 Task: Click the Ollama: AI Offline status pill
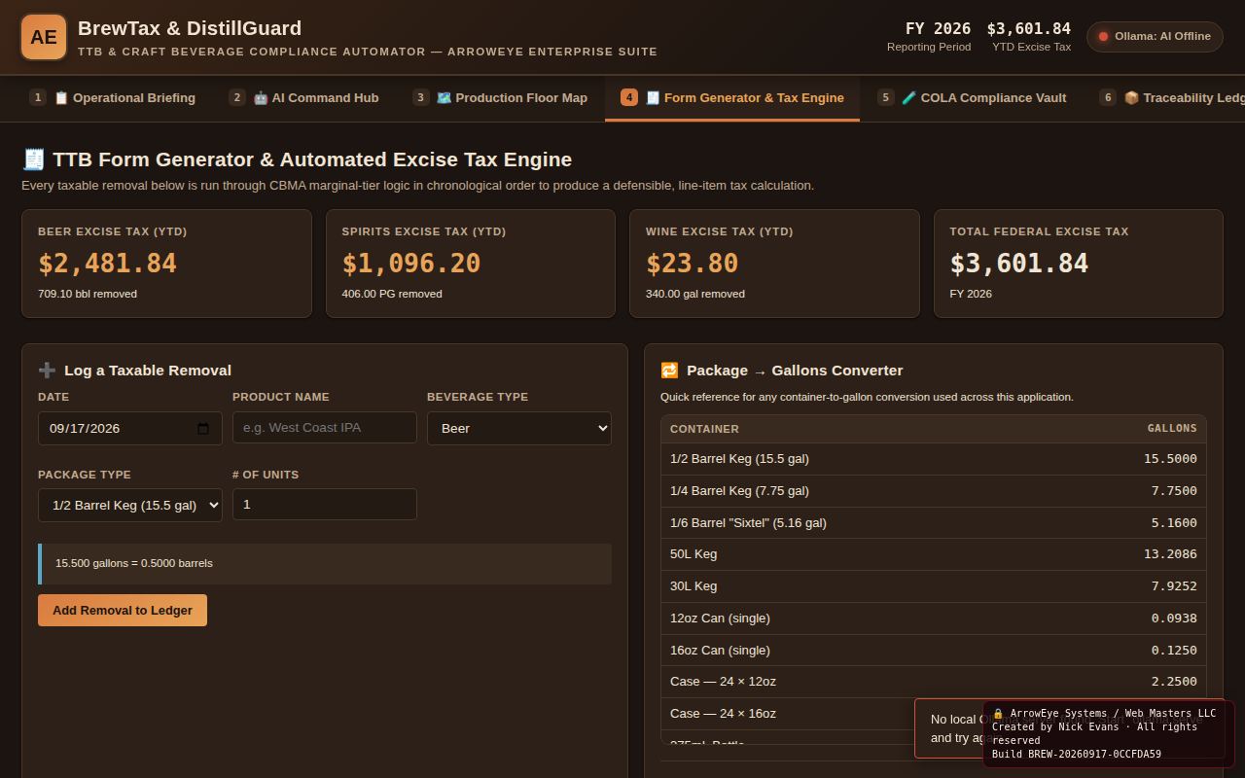pos(1155,37)
